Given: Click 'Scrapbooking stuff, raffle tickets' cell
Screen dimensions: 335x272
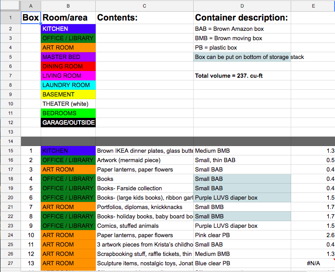Looking at the screenshot, I should coord(144,254).
